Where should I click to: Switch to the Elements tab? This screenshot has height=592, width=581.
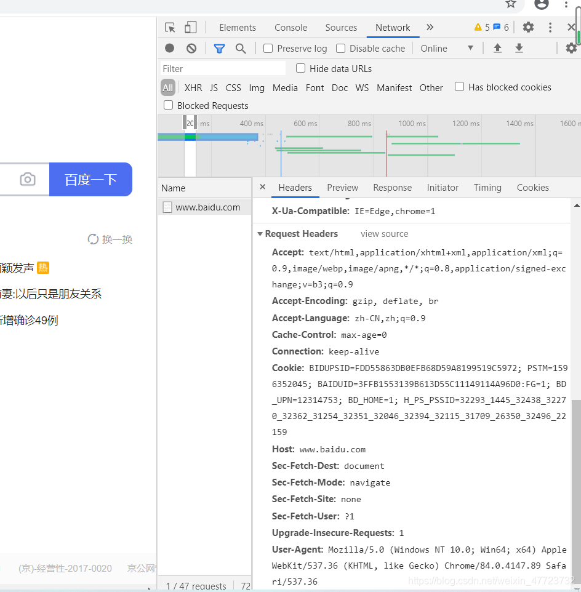238,28
